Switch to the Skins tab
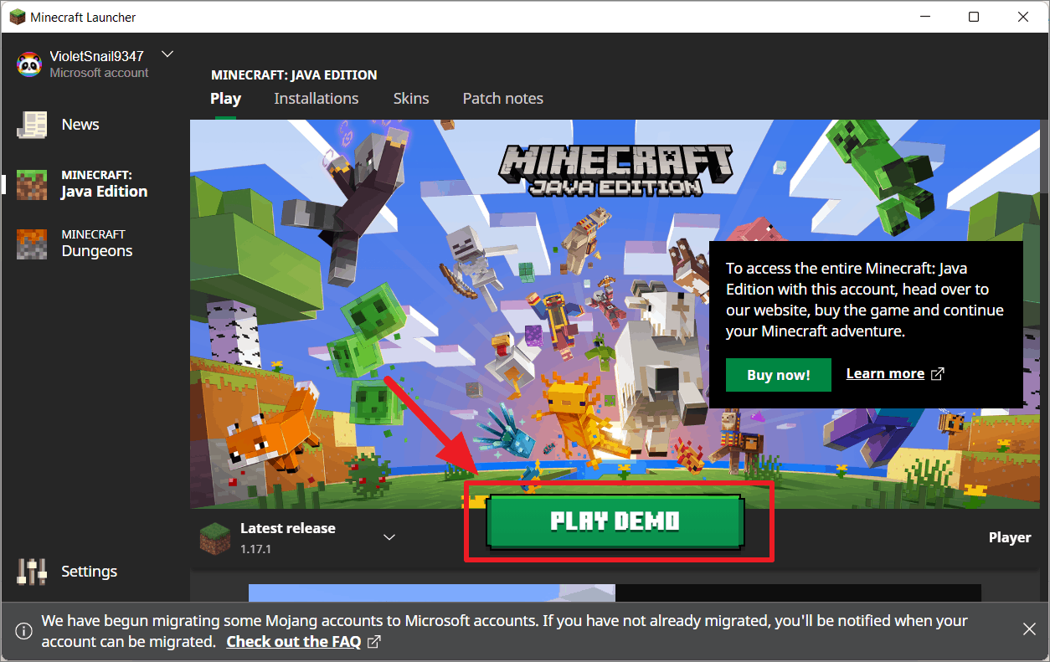The height and width of the screenshot is (662, 1050). point(411,98)
